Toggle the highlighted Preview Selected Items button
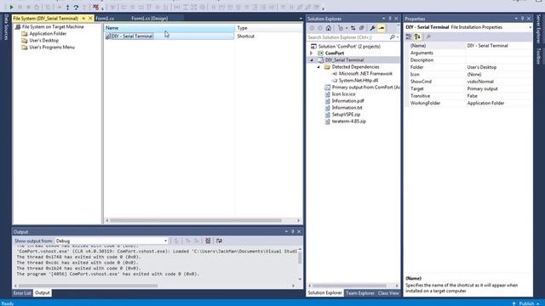This screenshot has width=545, height=306. point(381,28)
